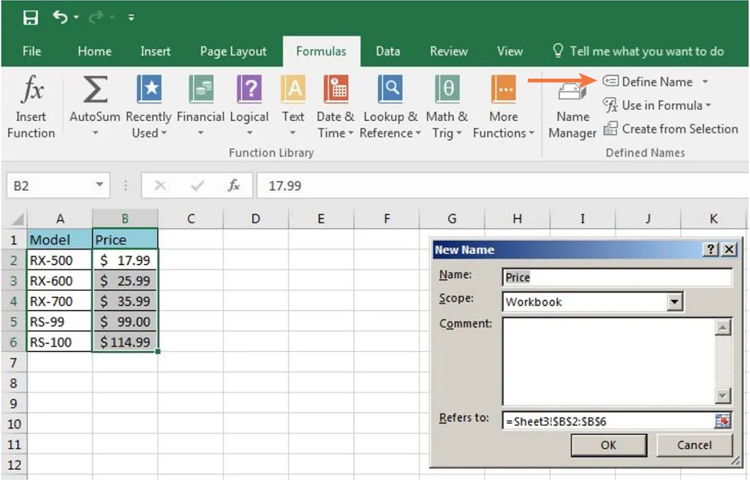
Task: Click the Lookup & Reference icon
Action: [391, 89]
